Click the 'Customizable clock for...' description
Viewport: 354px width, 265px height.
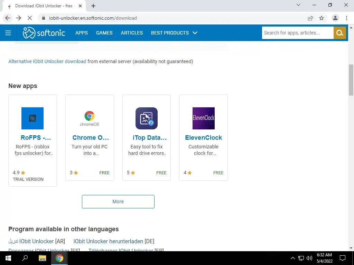pyautogui.click(x=203, y=150)
